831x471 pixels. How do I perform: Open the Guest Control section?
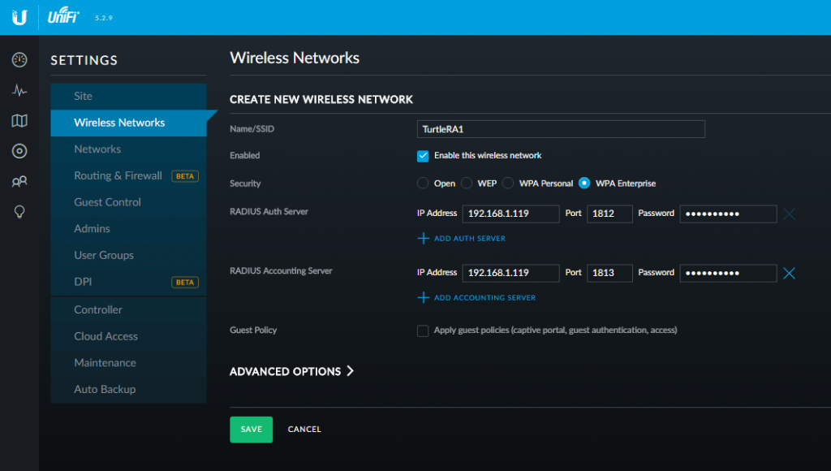[106, 201]
